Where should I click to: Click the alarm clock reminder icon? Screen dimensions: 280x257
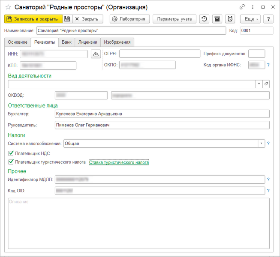coord(231,19)
